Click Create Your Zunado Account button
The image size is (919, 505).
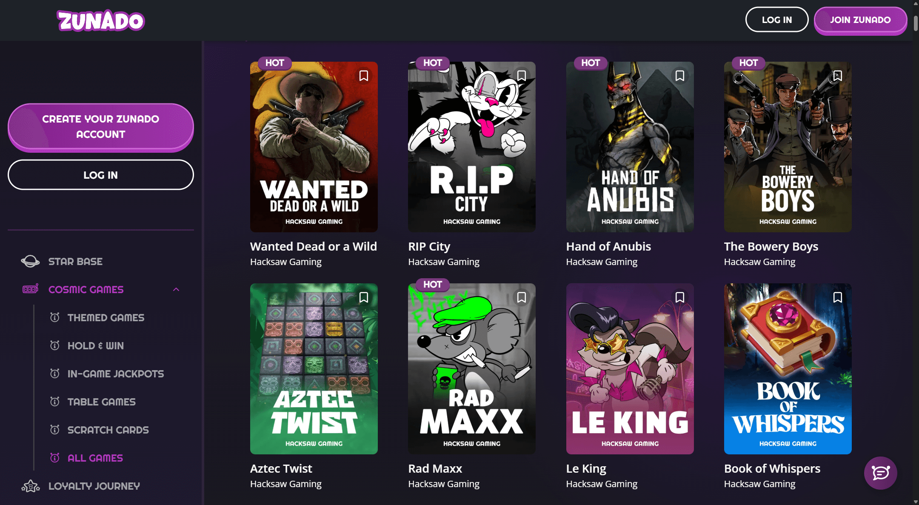click(x=101, y=127)
